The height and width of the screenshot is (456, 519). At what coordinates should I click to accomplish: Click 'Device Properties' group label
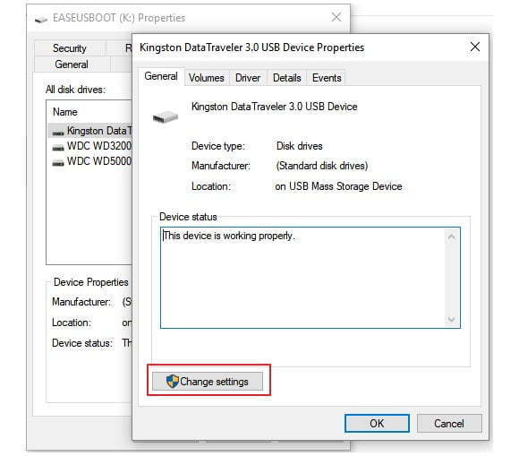(91, 282)
